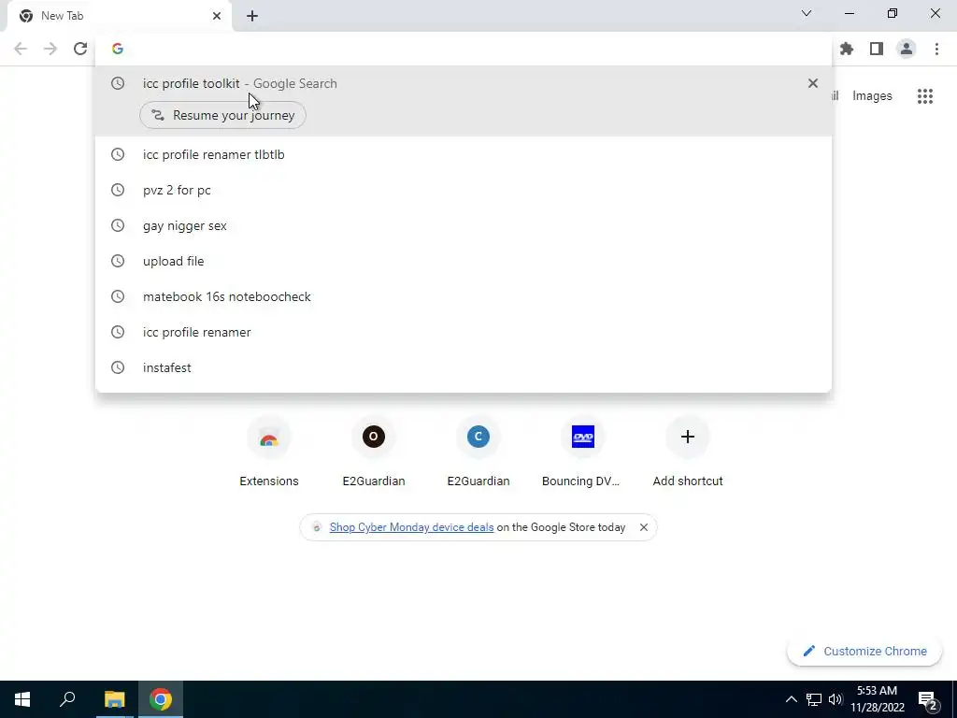The width and height of the screenshot is (957, 718).
Task: Click the Add shortcut tile
Action: pyautogui.click(x=688, y=452)
